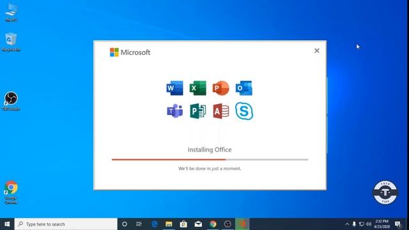Open the volume control tray icon
The image size is (409, 230).
(369, 224)
